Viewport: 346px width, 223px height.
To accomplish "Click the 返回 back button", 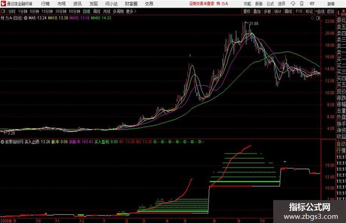I will 330,11.
